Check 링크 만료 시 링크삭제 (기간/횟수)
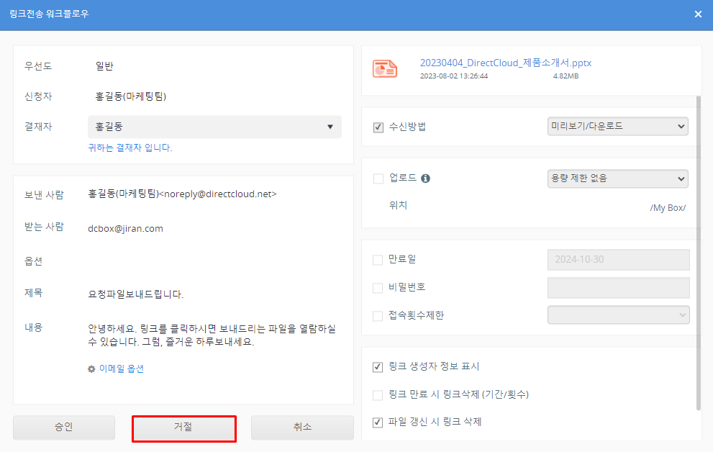The height and width of the screenshot is (452, 713). 378,395
